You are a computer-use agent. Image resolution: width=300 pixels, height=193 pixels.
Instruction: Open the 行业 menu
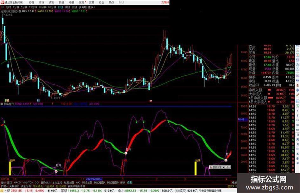click(101, 3)
